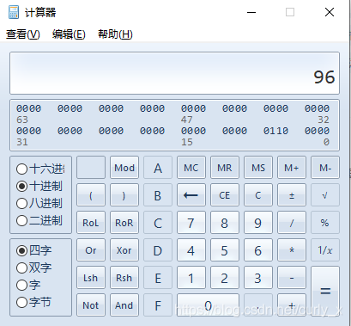This screenshot has width=351, height=326.
Task: Click the digit 5 key
Action: click(225, 250)
